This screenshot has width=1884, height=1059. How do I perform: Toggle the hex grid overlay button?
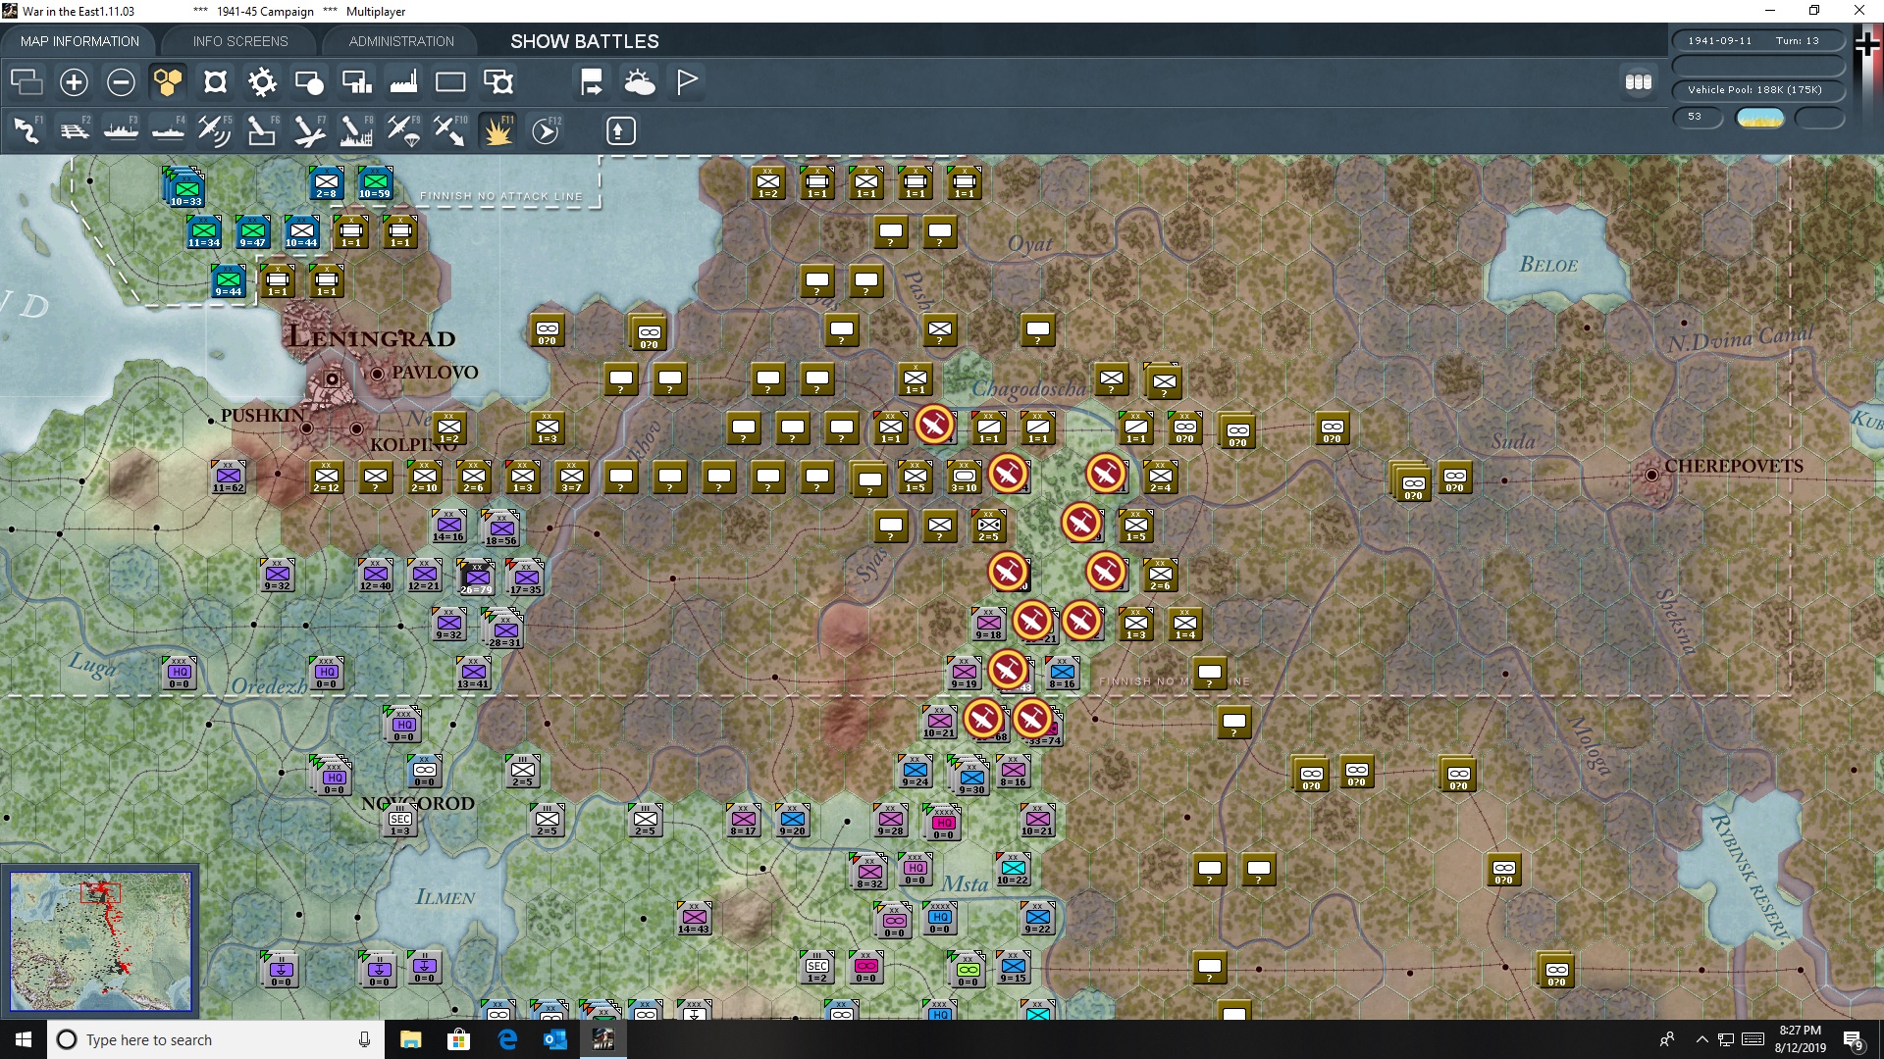[167, 82]
